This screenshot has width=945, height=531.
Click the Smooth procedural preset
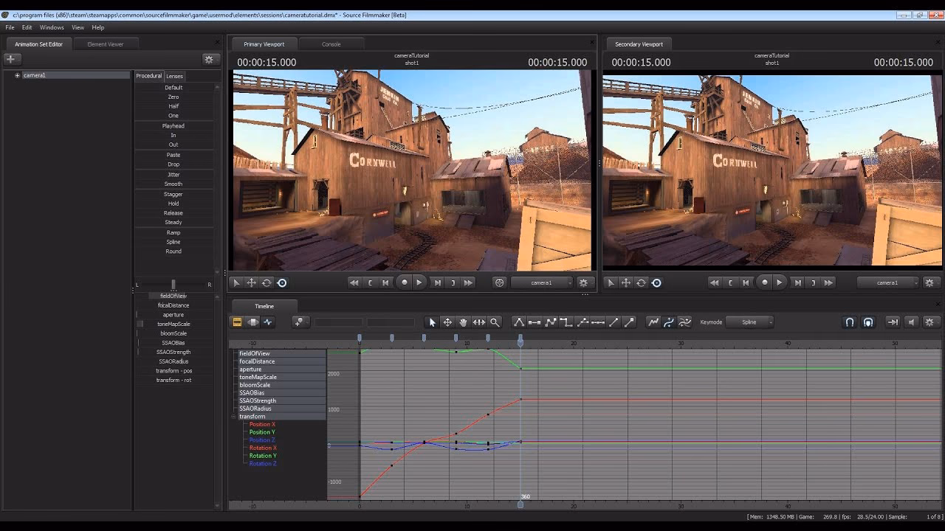click(x=173, y=184)
